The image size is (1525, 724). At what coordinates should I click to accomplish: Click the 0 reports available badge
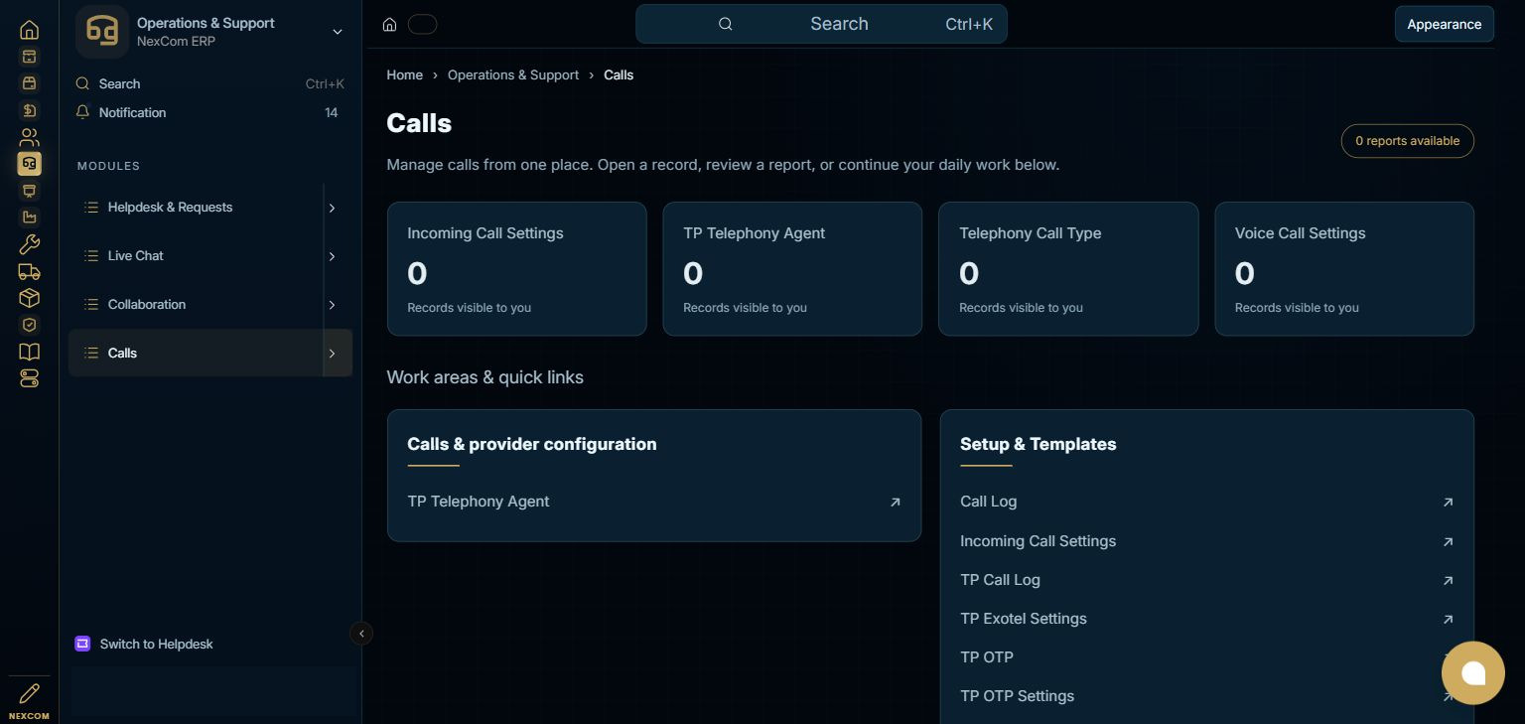1407,141
